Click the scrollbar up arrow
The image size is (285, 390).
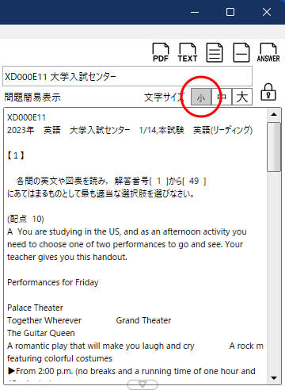[274, 114]
